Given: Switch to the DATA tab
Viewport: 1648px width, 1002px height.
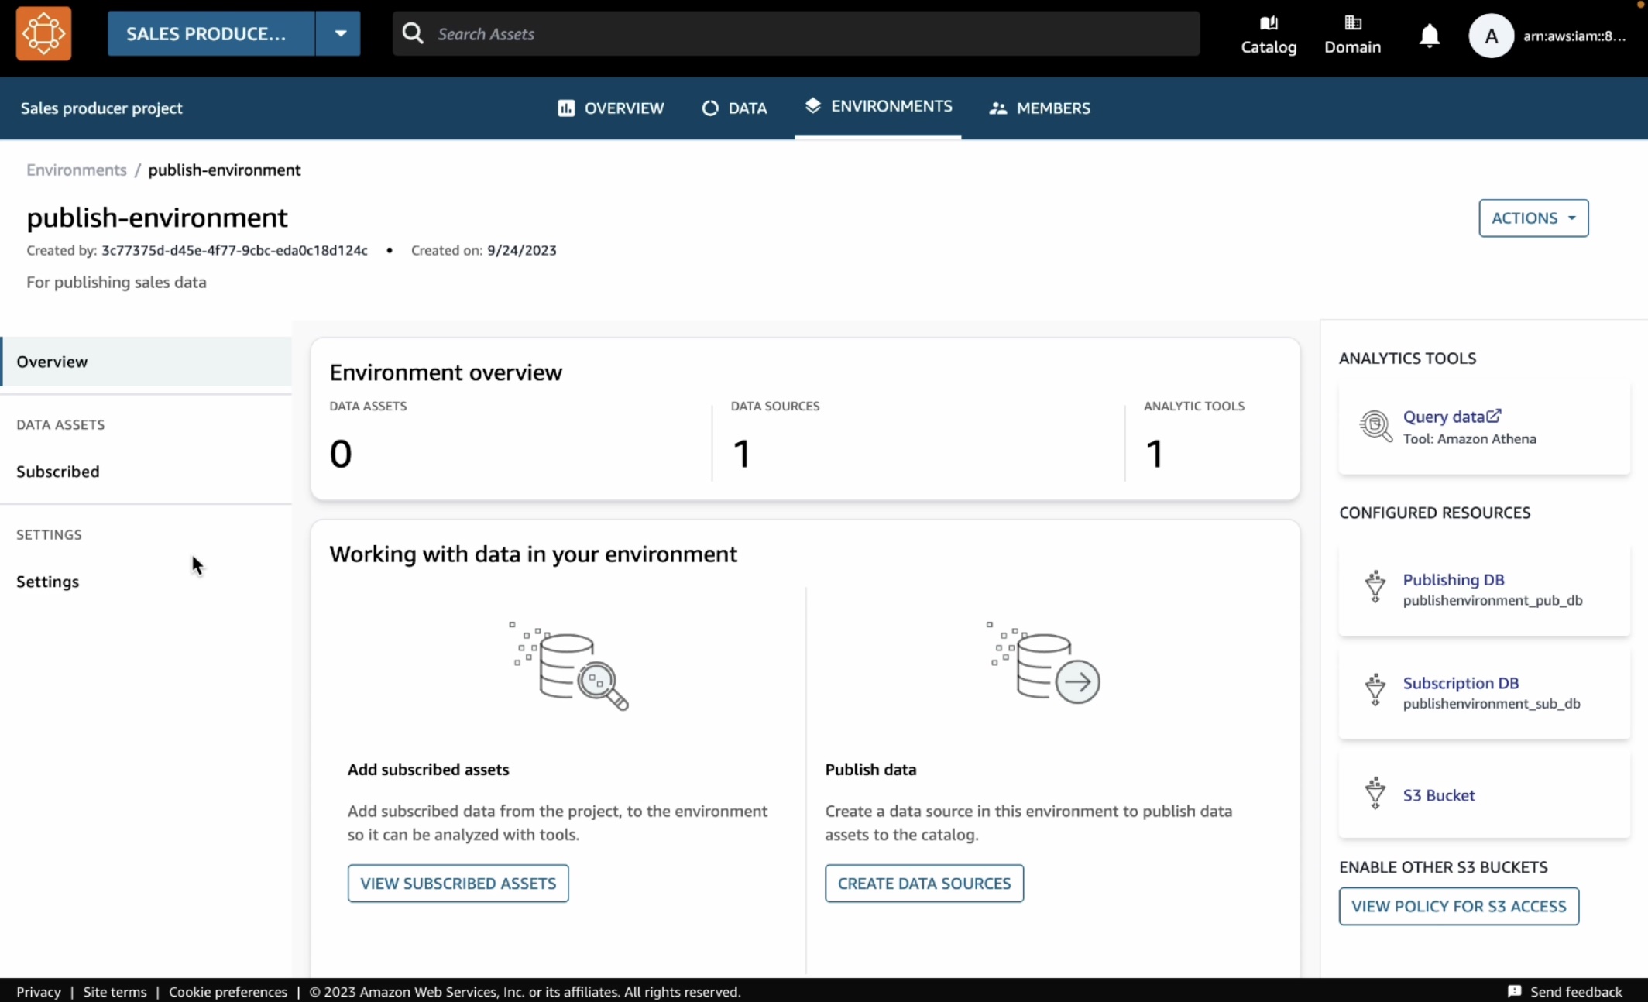Looking at the screenshot, I should coord(734,108).
